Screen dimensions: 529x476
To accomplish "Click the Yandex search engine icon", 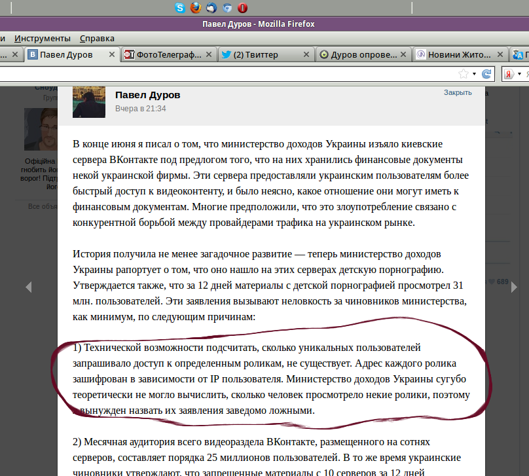I will (x=509, y=74).
